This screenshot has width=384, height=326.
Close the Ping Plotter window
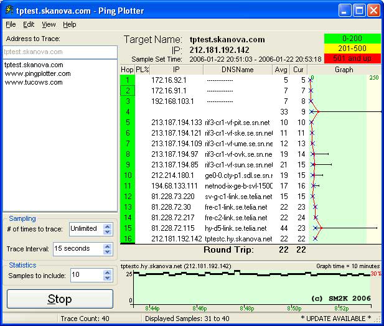(373, 11)
